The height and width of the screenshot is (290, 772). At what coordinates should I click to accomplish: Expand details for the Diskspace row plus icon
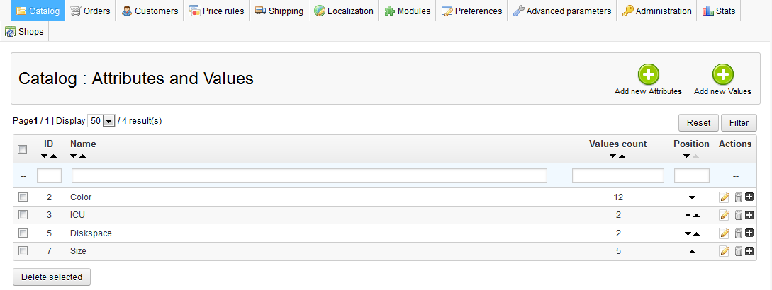[749, 233]
